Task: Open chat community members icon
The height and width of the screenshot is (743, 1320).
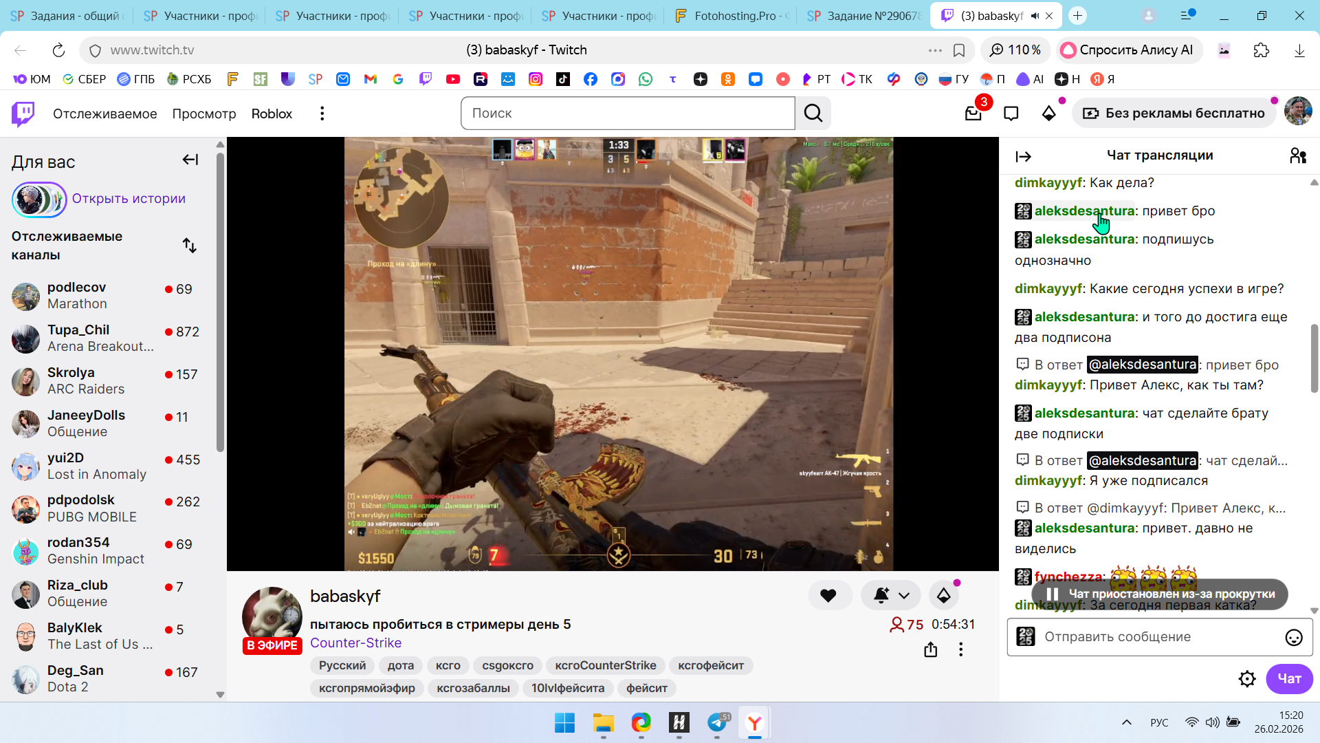Action: coord(1297,156)
